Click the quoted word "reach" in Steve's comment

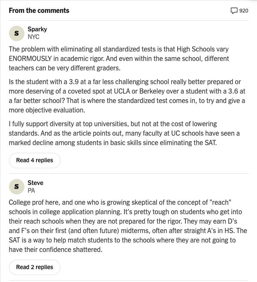pos(221,203)
